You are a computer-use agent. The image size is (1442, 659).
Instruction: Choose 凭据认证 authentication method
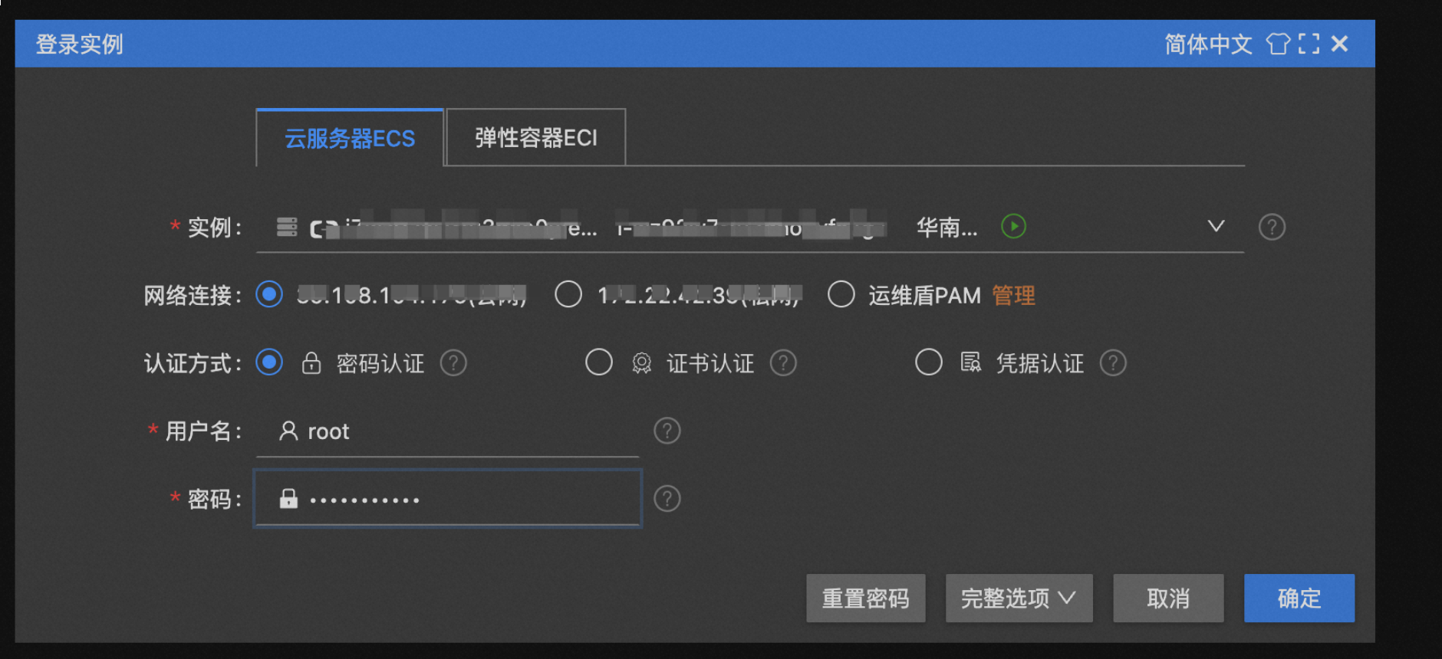pos(929,362)
